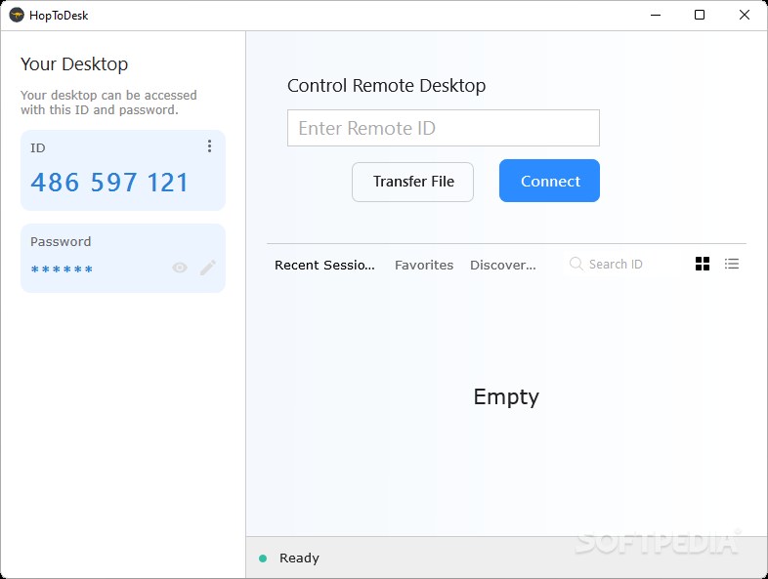Screen dimensions: 768x579
Task: Click the Empty placeholder text
Action: tap(506, 396)
